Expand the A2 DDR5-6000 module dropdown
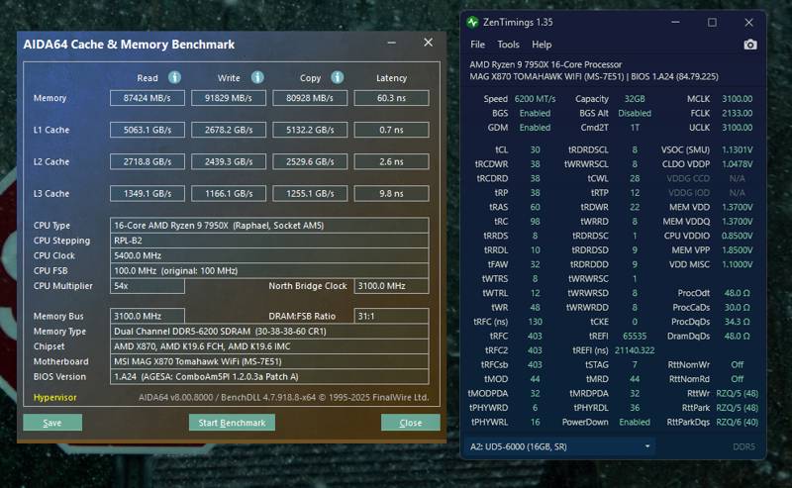 click(559, 446)
